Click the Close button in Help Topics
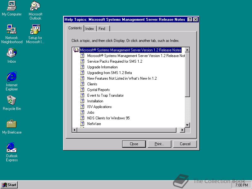The width and height of the screenshot is (252, 189). pyautogui.click(x=134, y=144)
